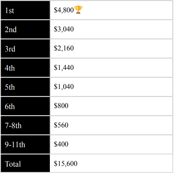Click the $2,160 prize amount
Screen dimensions: 174x174
pos(64,48)
